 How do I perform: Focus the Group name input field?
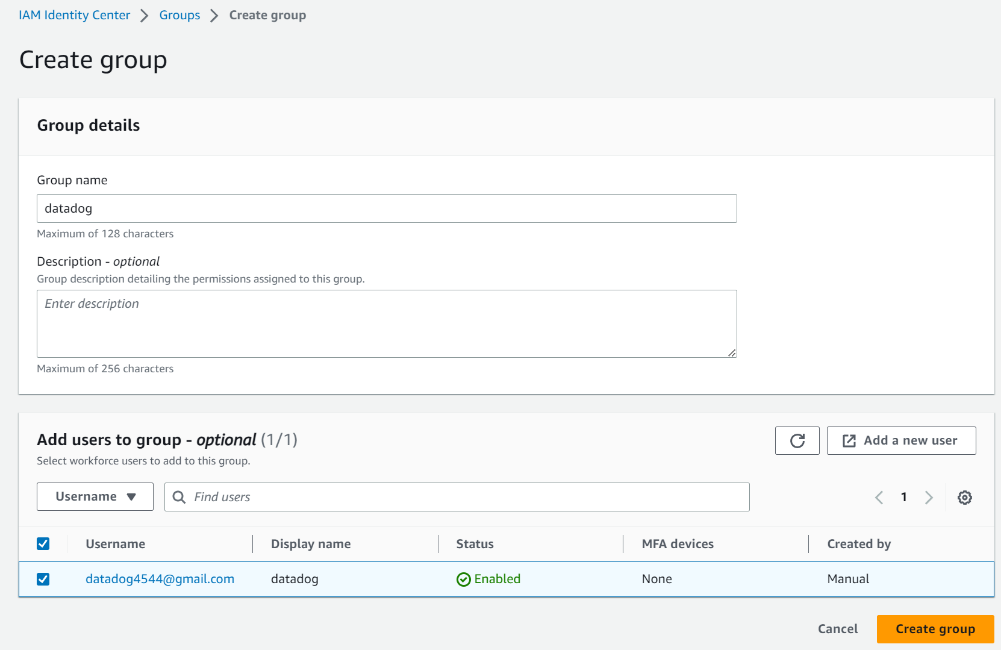(x=387, y=208)
